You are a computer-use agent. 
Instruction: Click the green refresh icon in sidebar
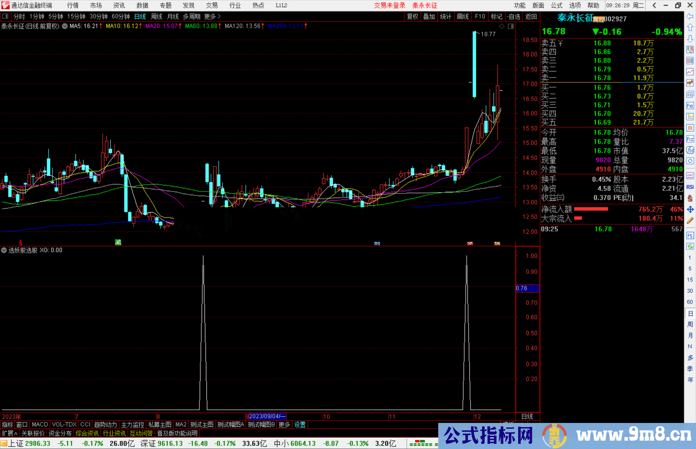(690, 246)
